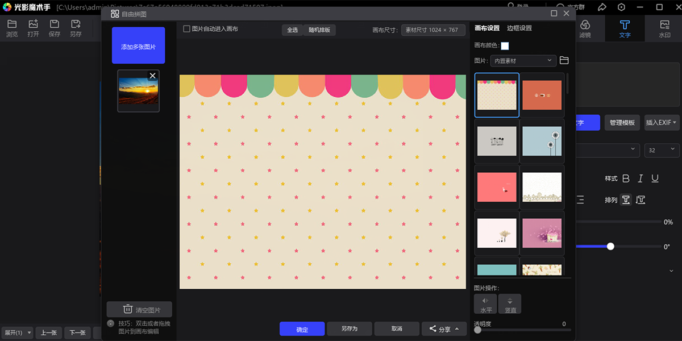Select the 水印 watermark tool
Screen dimensions: 682x341
point(664,28)
